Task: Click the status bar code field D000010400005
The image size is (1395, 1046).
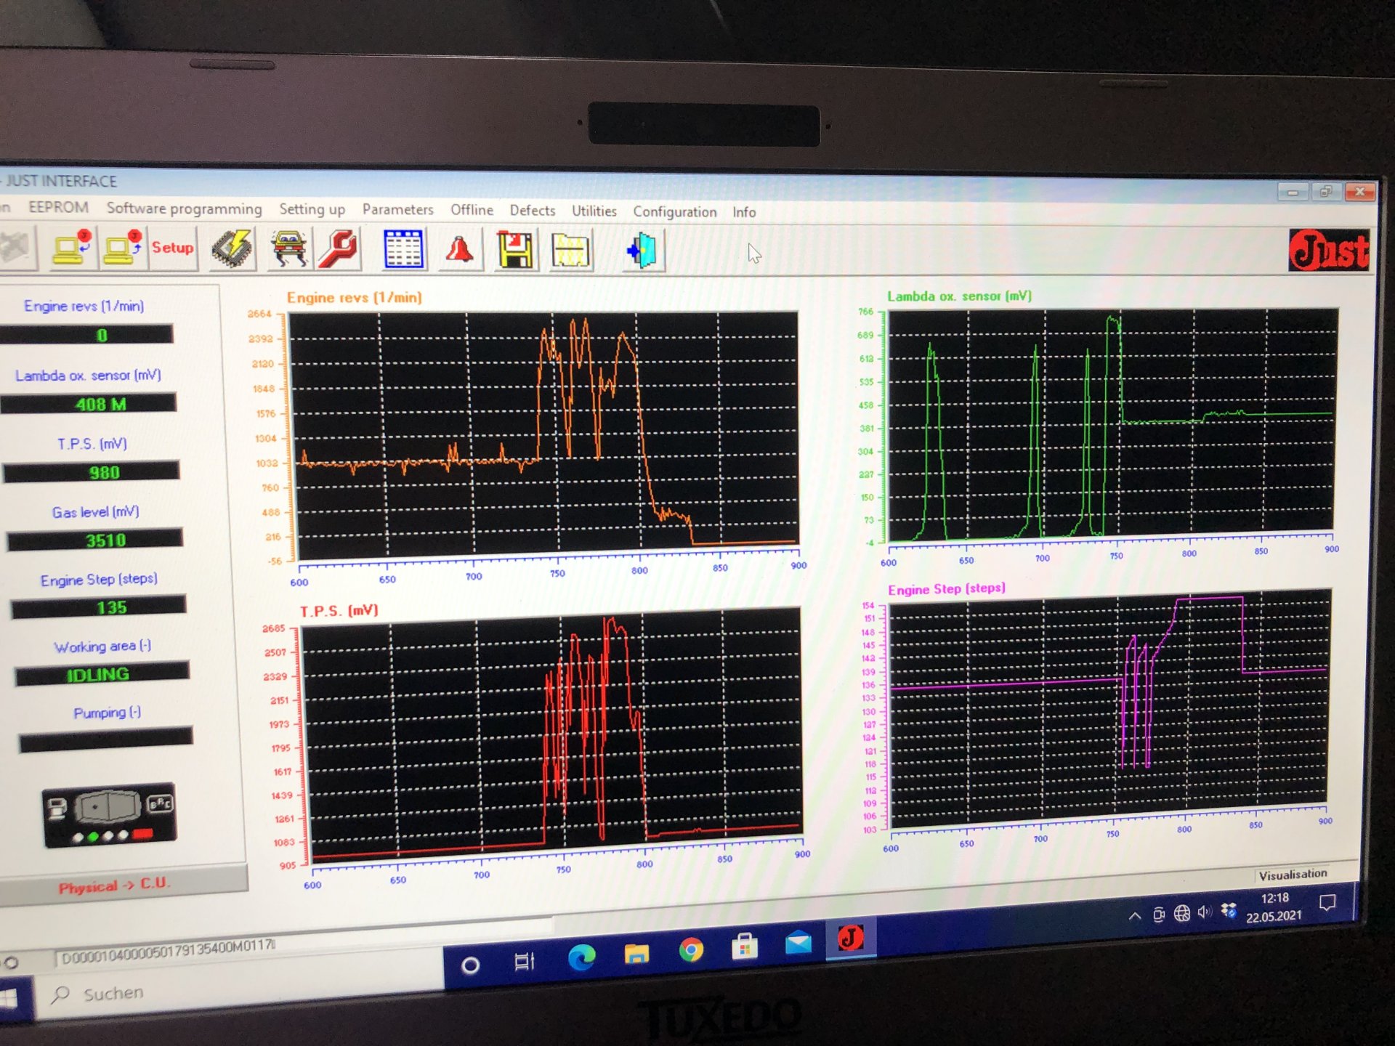Action: (x=169, y=952)
